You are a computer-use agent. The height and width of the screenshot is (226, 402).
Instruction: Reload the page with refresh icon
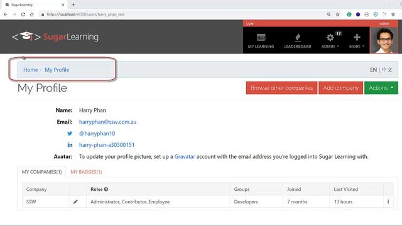coord(23,14)
